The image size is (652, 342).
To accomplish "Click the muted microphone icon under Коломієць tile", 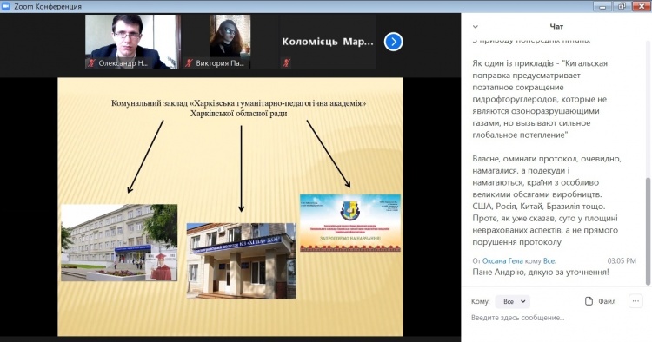I will [x=286, y=63].
